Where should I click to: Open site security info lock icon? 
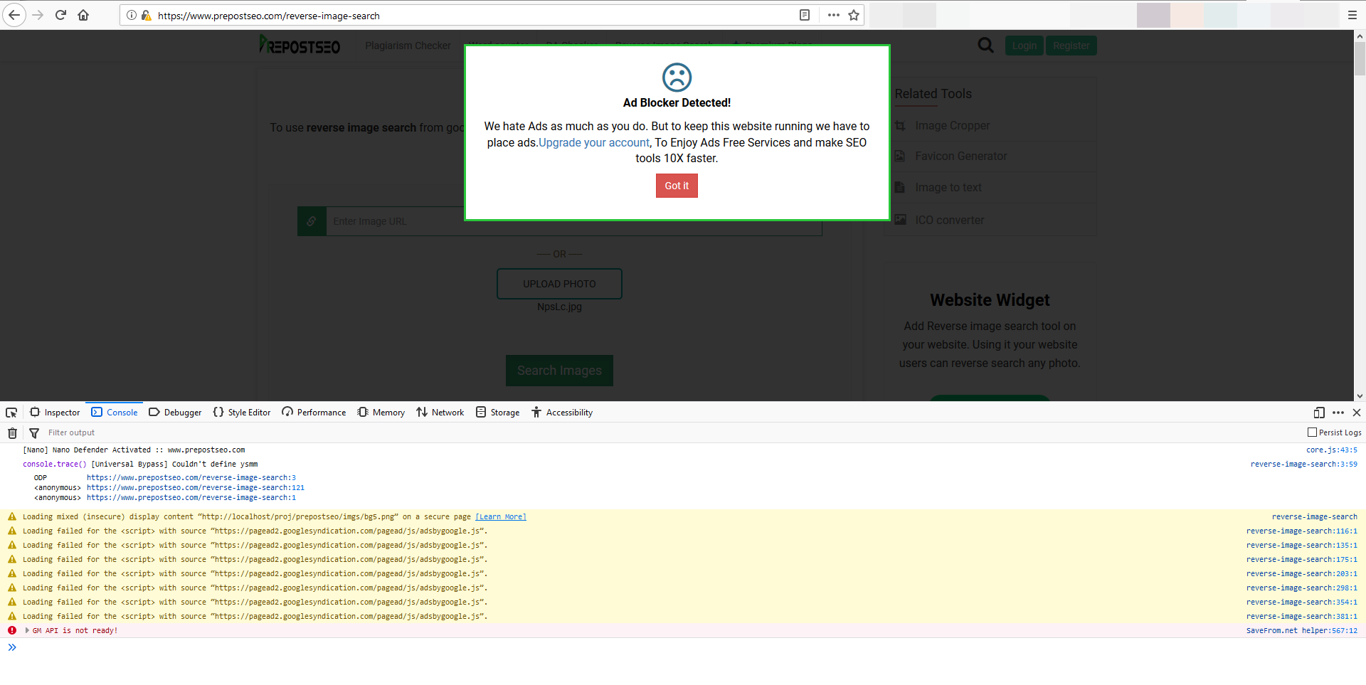pos(147,15)
